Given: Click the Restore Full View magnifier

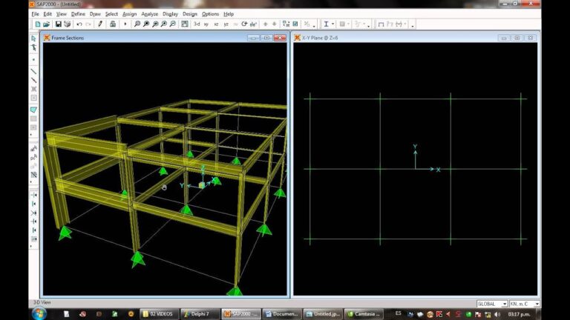Looking at the screenshot, I should pos(146,24).
